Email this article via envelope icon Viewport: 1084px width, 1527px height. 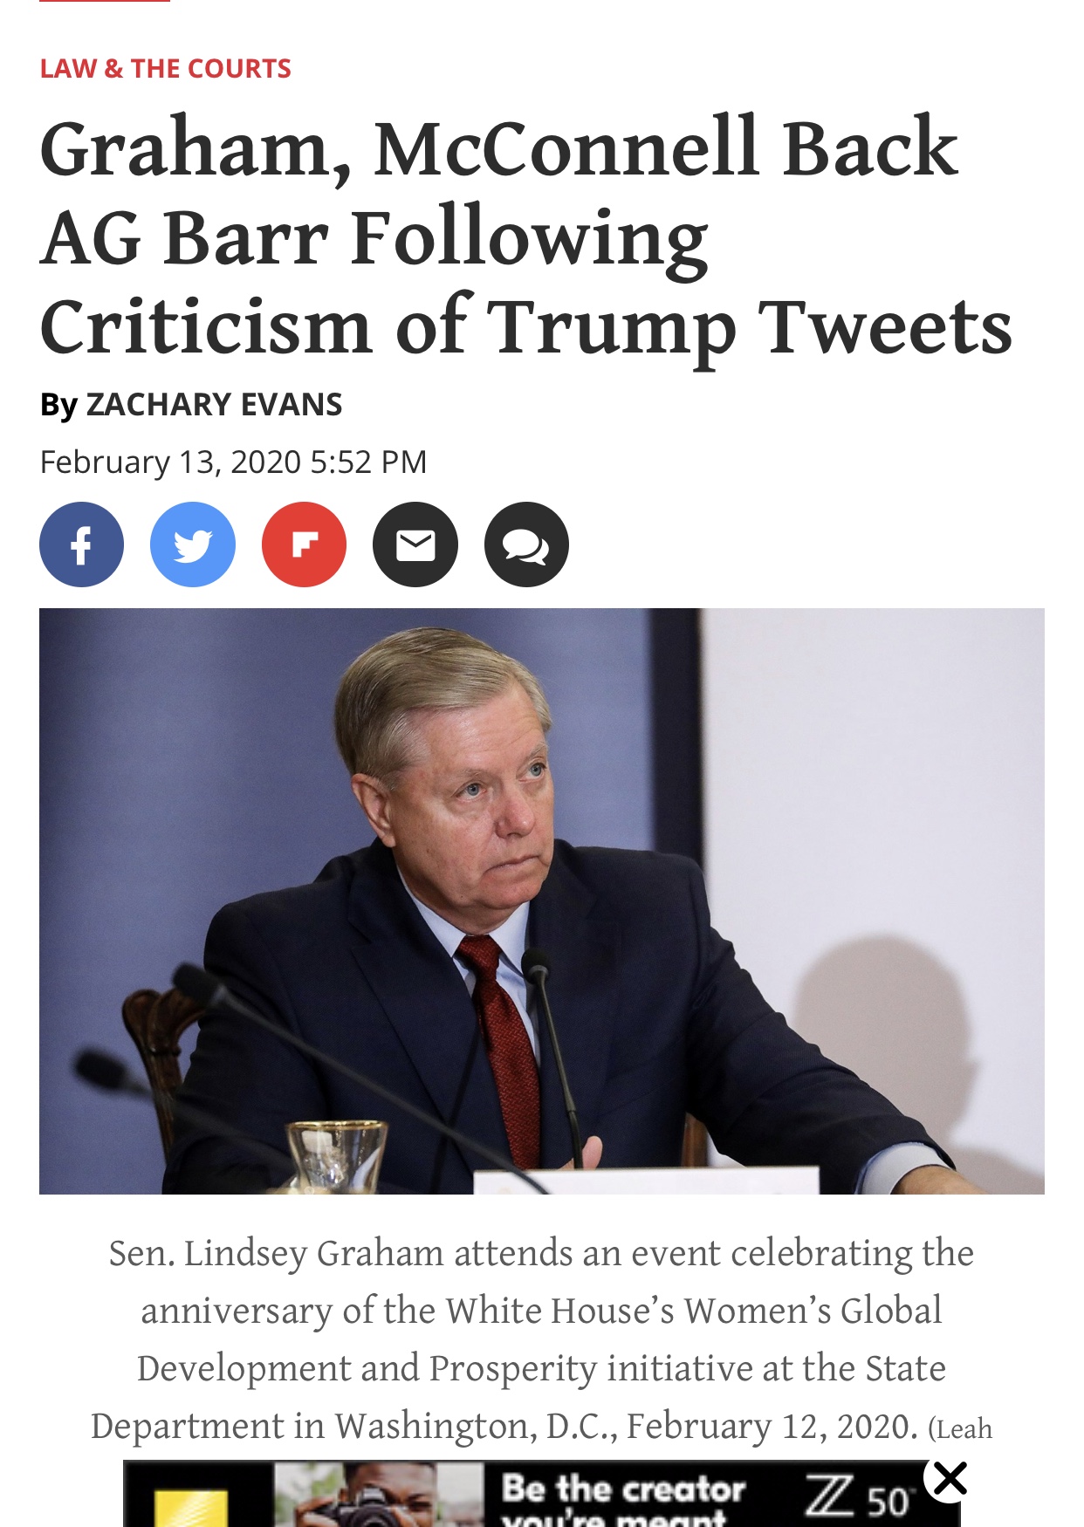[415, 544]
